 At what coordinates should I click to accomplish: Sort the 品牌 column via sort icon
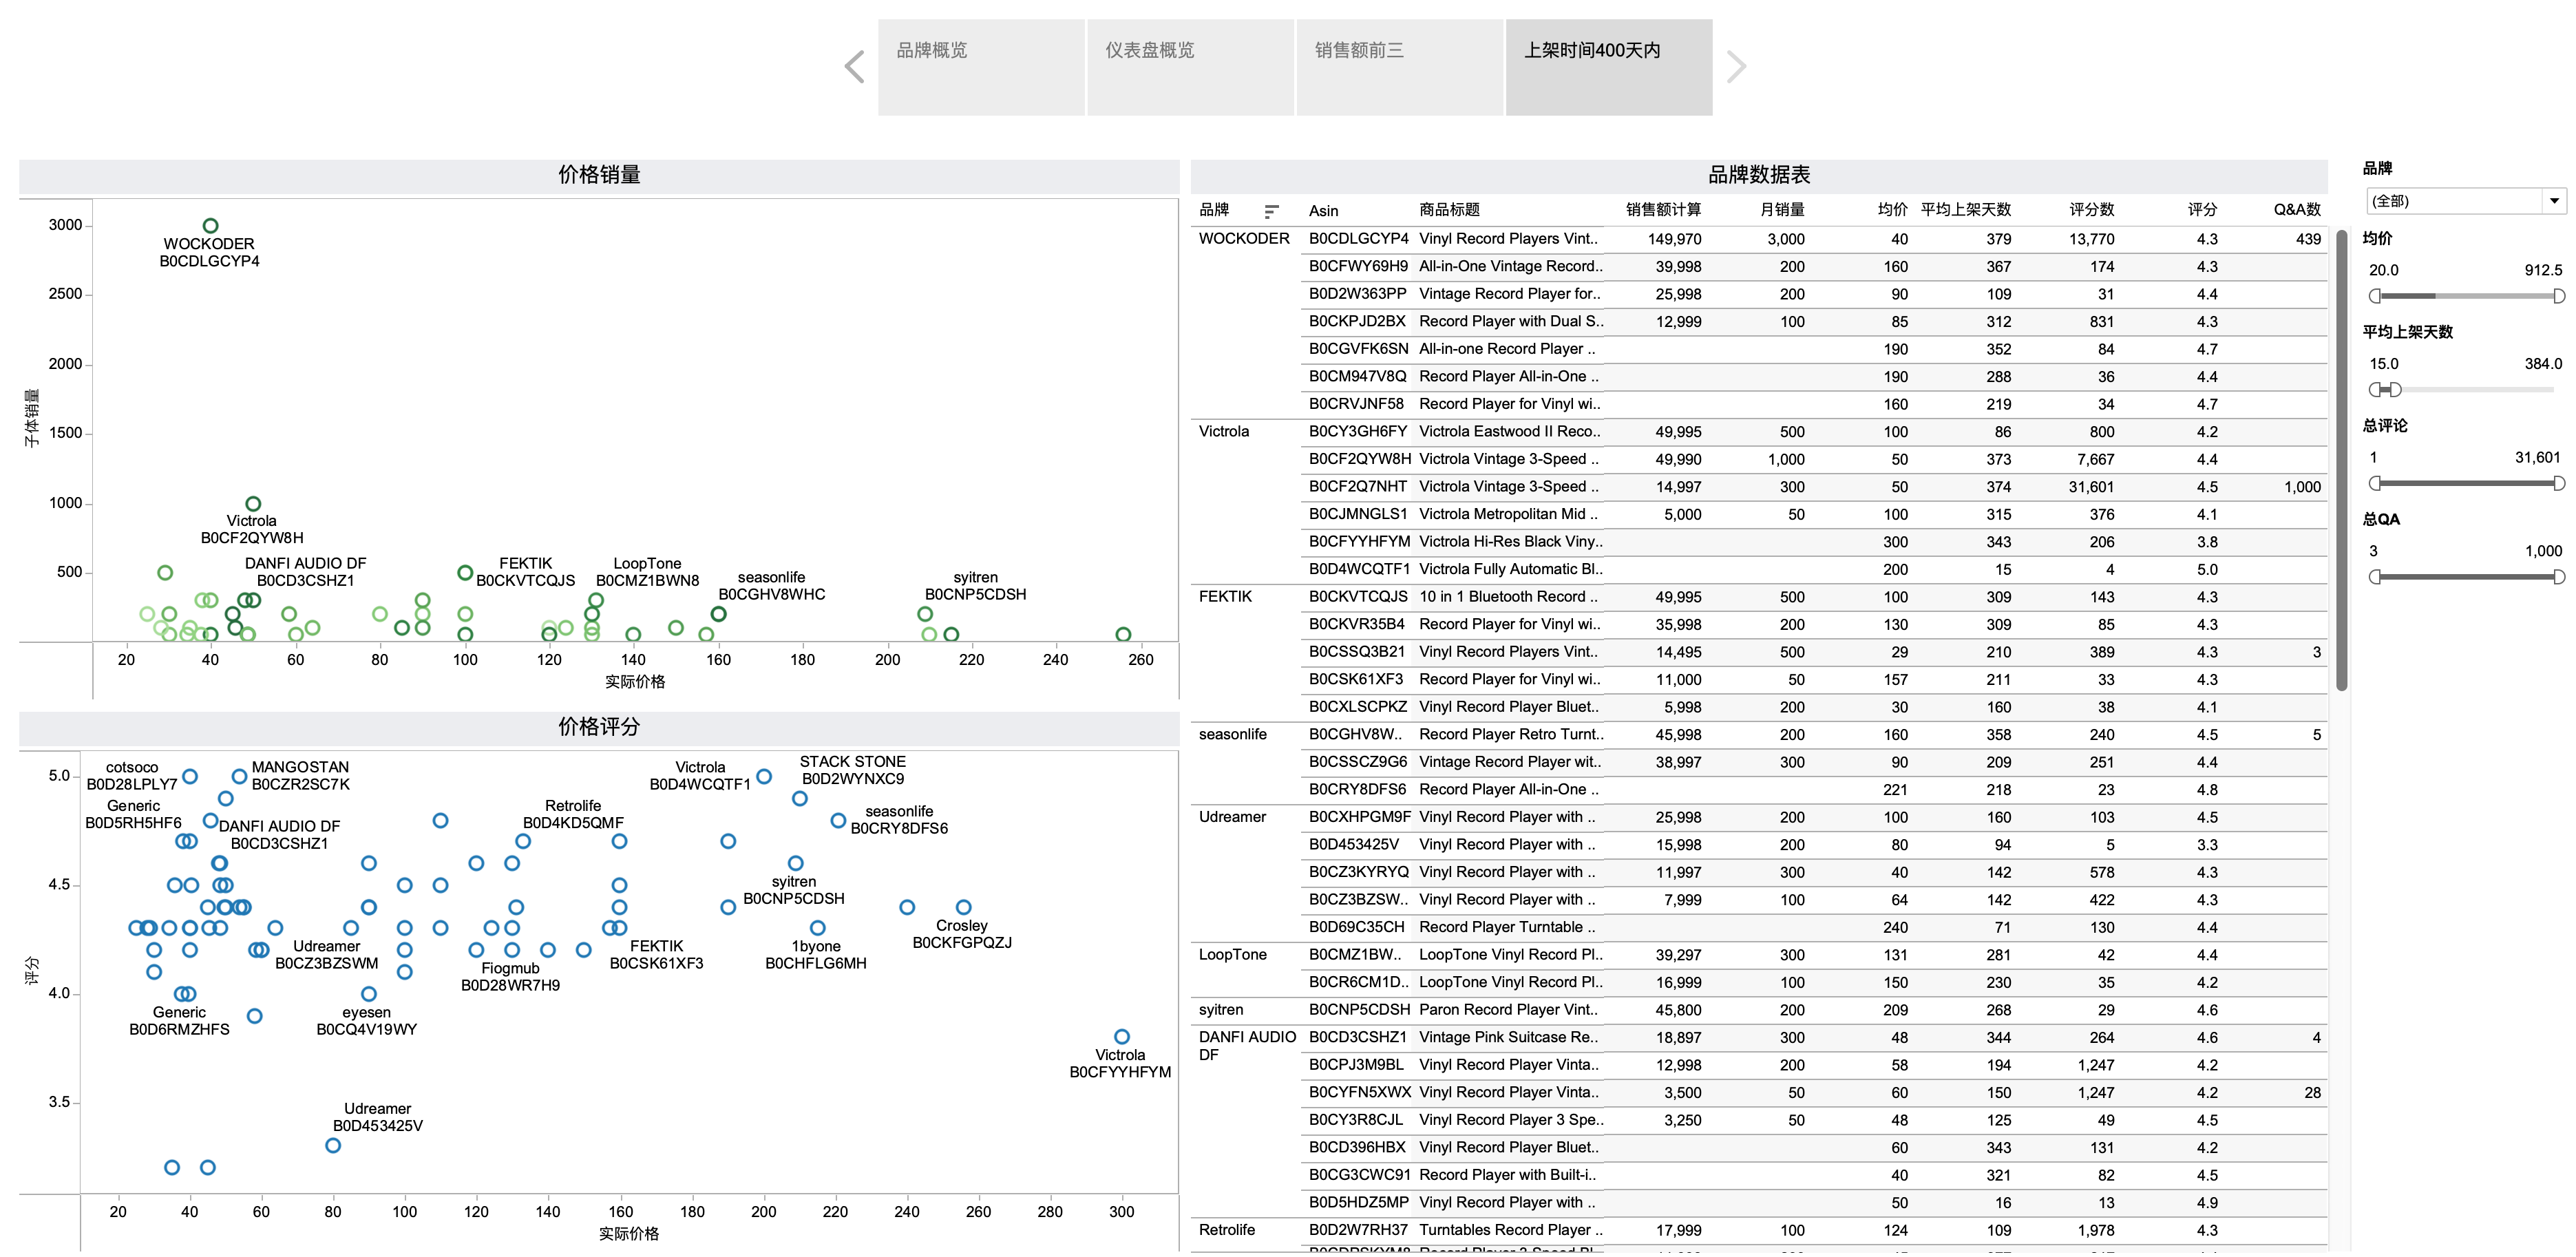point(1271,211)
